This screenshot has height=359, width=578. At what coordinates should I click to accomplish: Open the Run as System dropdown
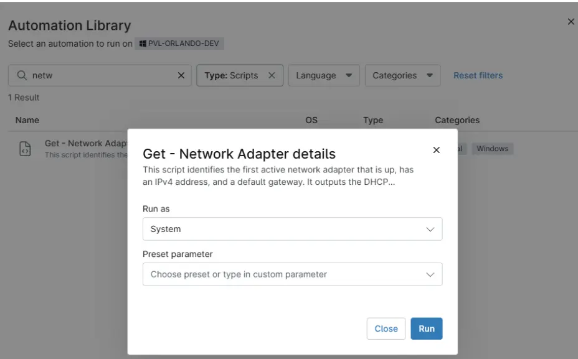click(x=292, y=229)
